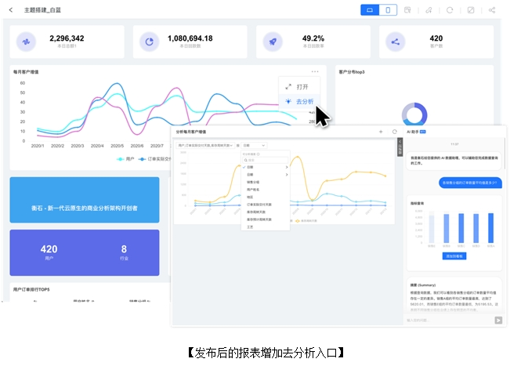The height and width of the screenshot is (366, 510).
Task: Click the refresh icon in top toolbar
Action: [450, 10]
